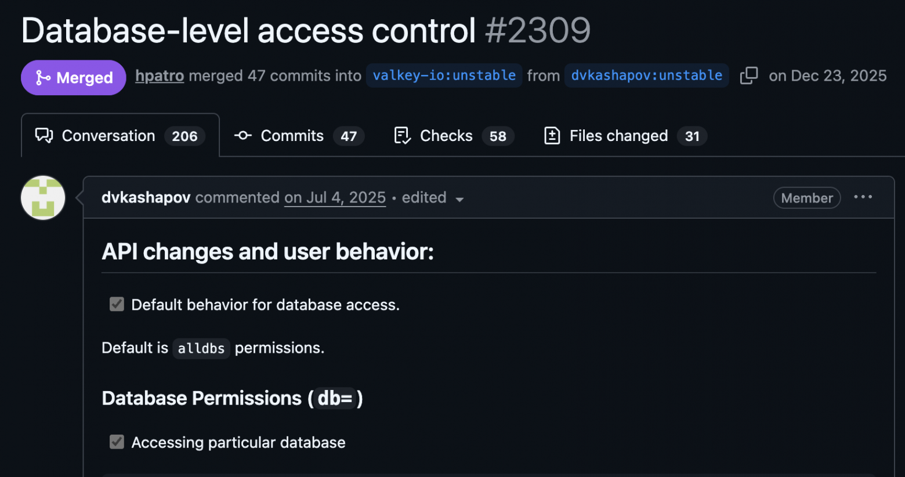The width and height of the screenshot is (905, 477).
Task: Click the valkey-io:unstable base branch link
Action: (444, 75)
